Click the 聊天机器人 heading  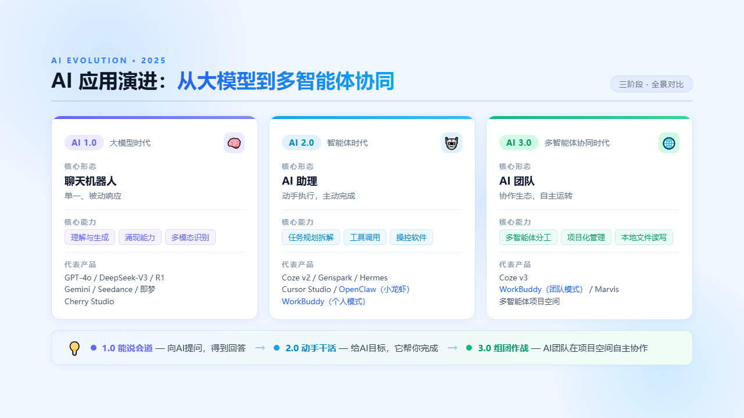pos(91,181)
